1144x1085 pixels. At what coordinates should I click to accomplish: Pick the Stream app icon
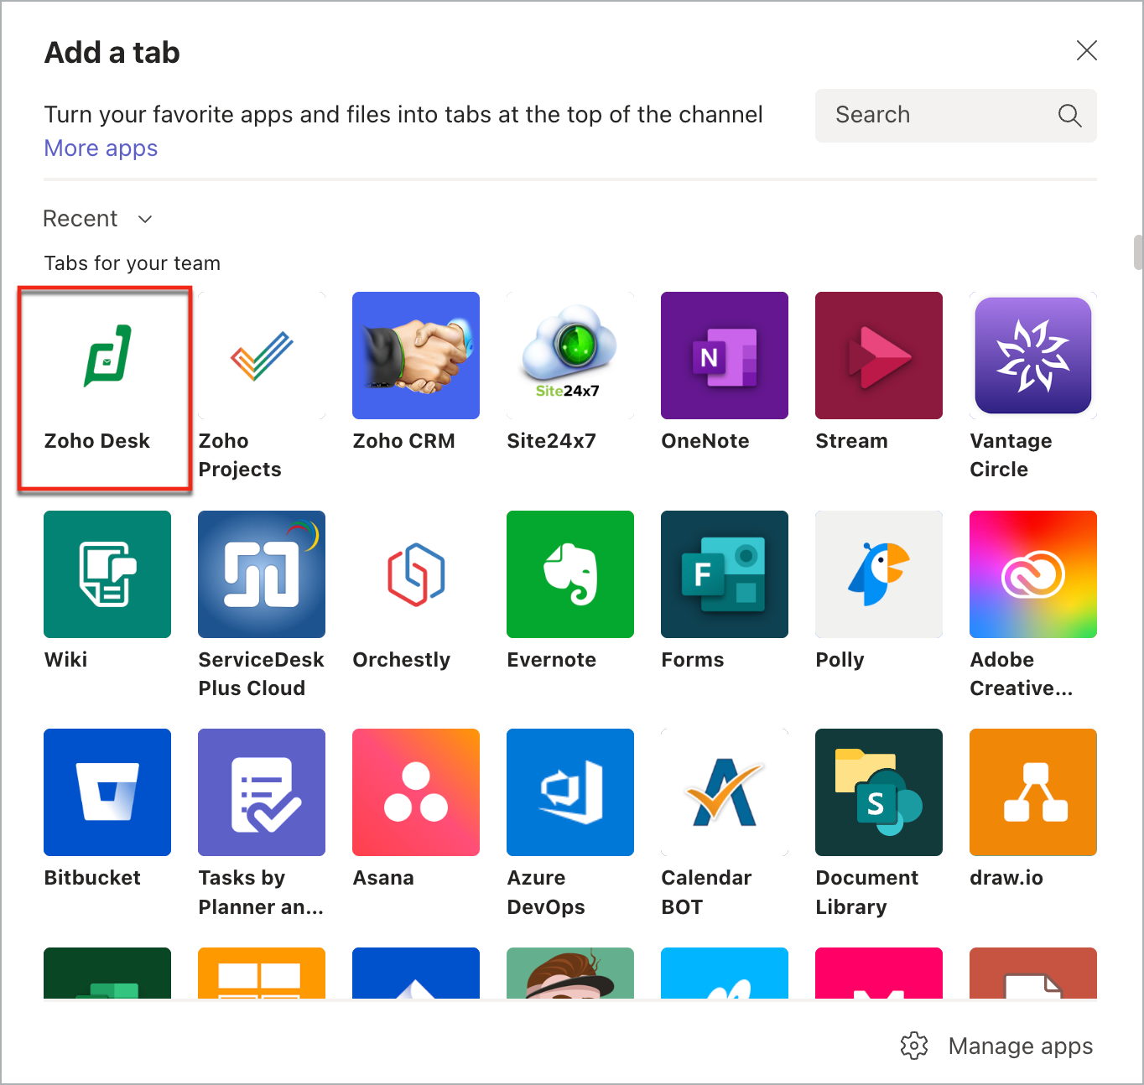coord(879,356)
